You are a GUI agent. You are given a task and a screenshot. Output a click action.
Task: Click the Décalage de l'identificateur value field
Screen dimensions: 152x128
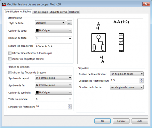pyautogui.click(x=125, y=81)
